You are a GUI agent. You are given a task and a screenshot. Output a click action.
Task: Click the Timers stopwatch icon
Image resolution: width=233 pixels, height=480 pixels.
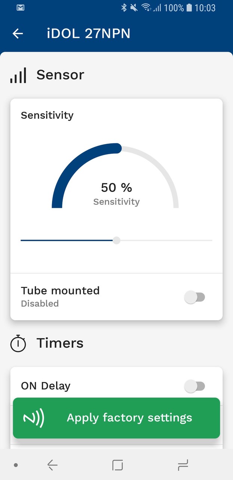coord(18,343)
